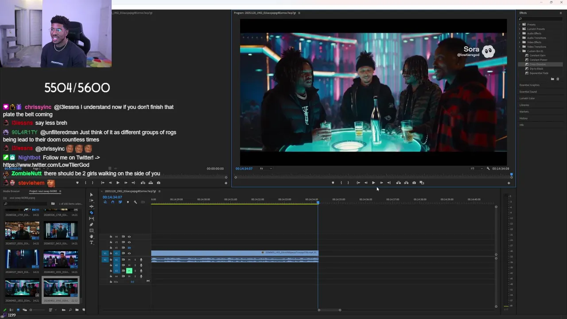This screenshot has width=567, height=319.
Task: Select the Slip tool
Action: (x=92, y=218)
